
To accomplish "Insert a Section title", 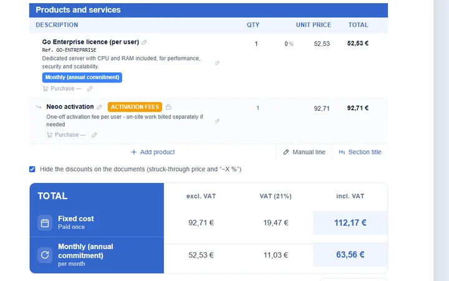I will tap(360, 152).
